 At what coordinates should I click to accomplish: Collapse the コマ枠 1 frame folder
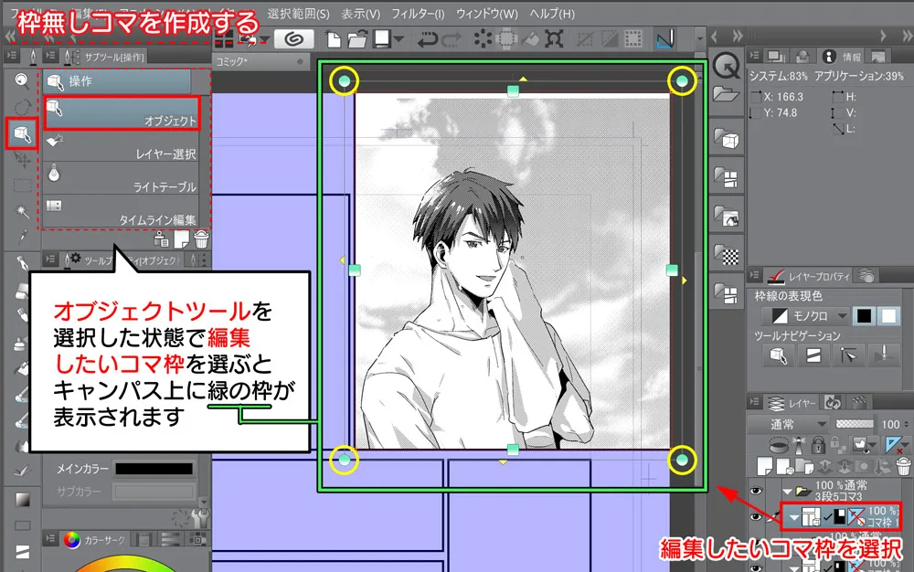[x=793, y=517]
